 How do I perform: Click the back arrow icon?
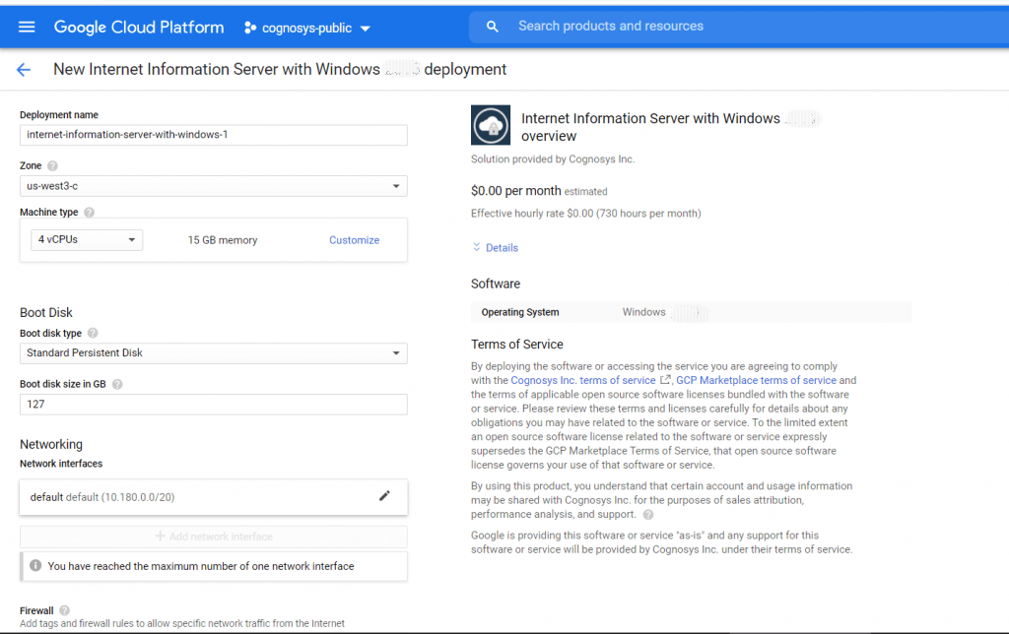24,70
